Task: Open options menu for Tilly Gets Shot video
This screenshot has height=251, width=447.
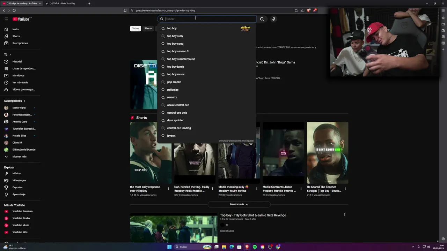Action: pyautogui.click(x=345, y=215)
